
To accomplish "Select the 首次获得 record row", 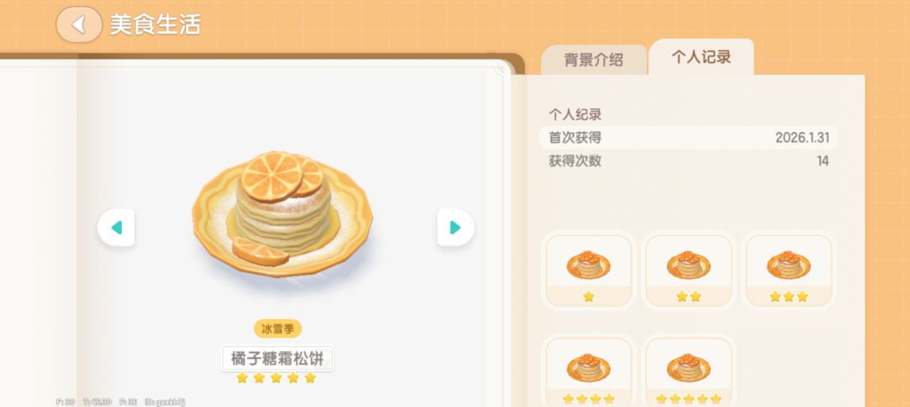I will point(688,138).
